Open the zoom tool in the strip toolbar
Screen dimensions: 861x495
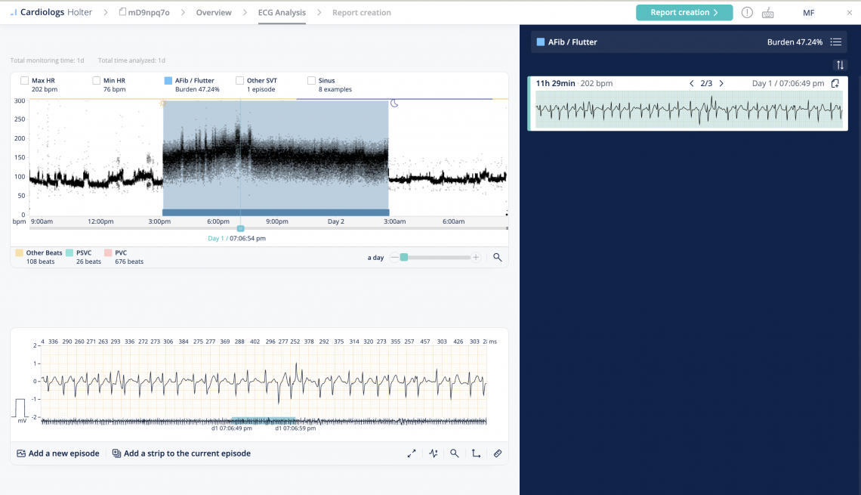pos(454,453)
